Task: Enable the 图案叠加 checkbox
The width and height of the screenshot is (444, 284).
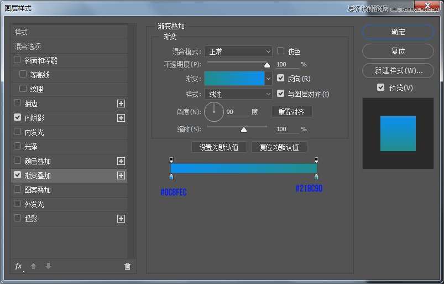Action: click(18, 189)
